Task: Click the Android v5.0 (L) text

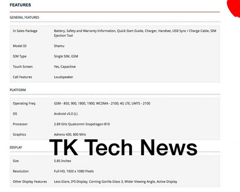Action: coord(66,114)
